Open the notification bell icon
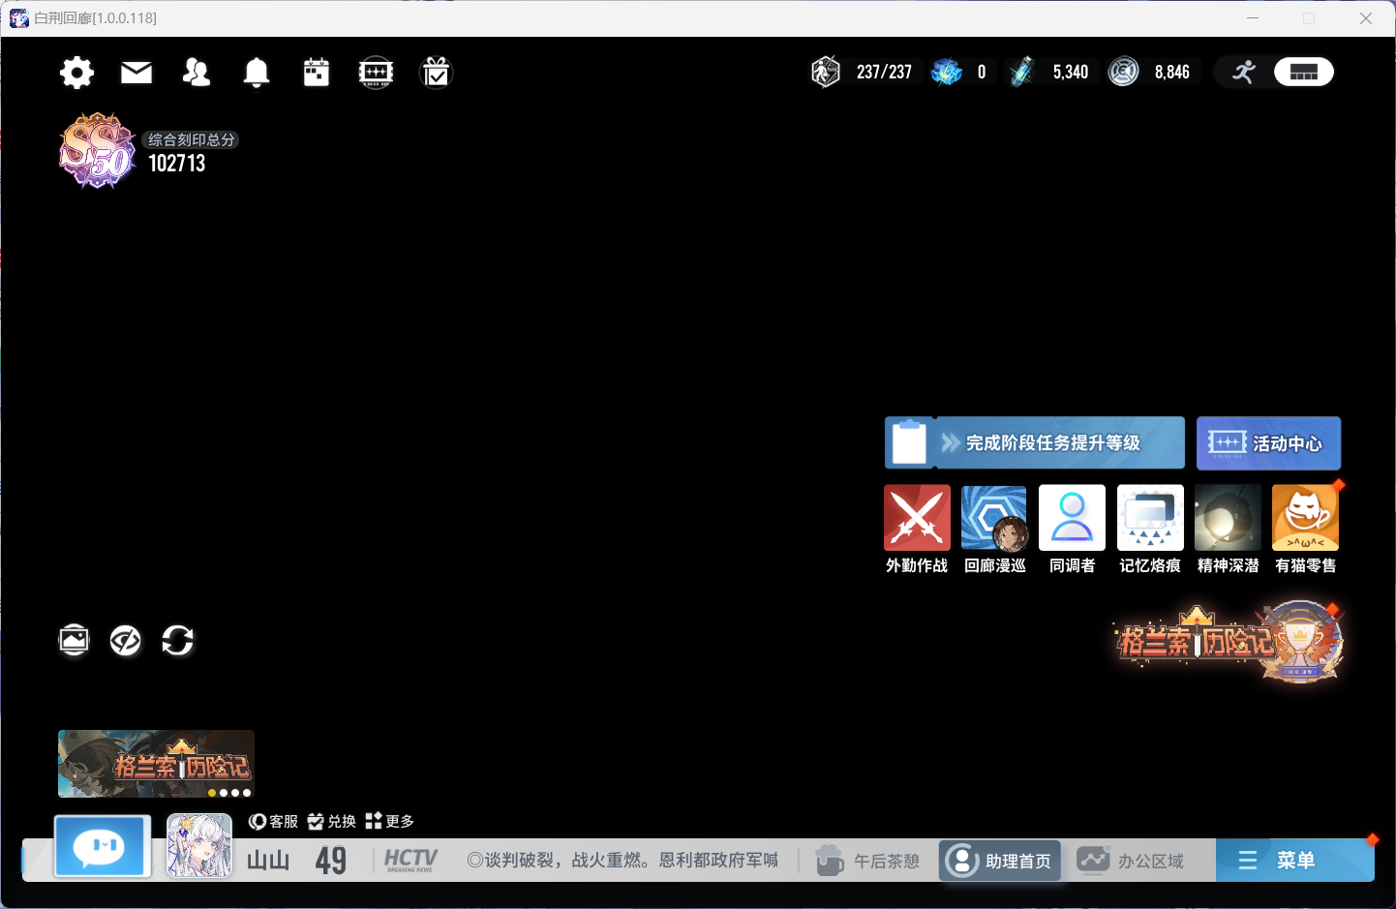The height and width of the screenshot is (909, 1396). (x=257, y=73)
